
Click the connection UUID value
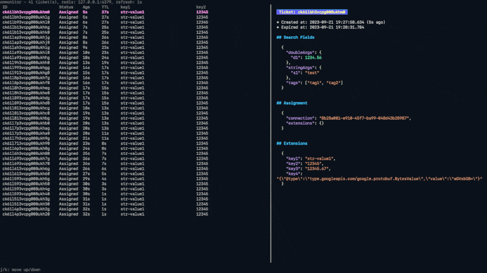tap(364, 118)
